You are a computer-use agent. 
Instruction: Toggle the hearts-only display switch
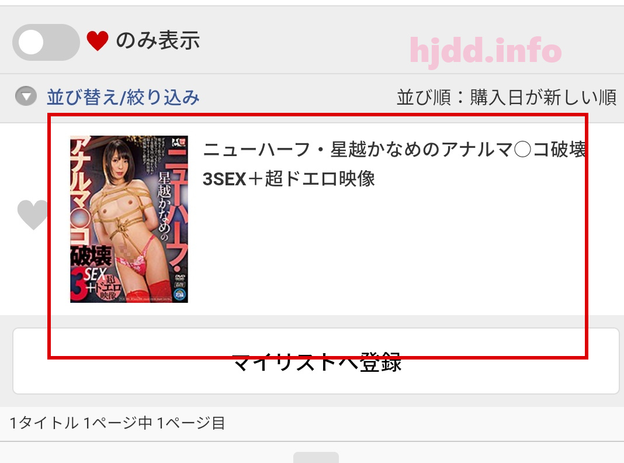click(46, 42)
